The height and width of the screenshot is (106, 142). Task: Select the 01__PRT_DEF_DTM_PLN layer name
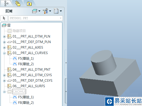click(x=32, y=42)
